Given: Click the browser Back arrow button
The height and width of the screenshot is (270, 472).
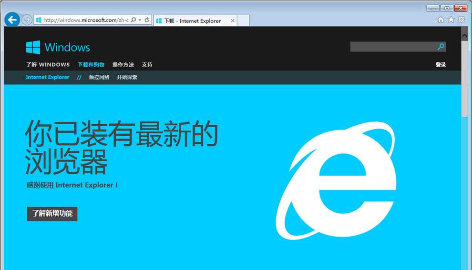Looking at the screenshot, I should coord(12,20).
